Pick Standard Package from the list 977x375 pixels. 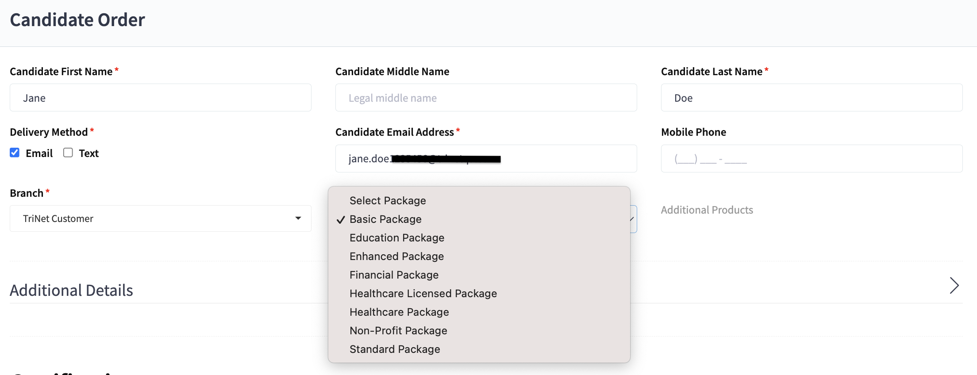[395, 349]
